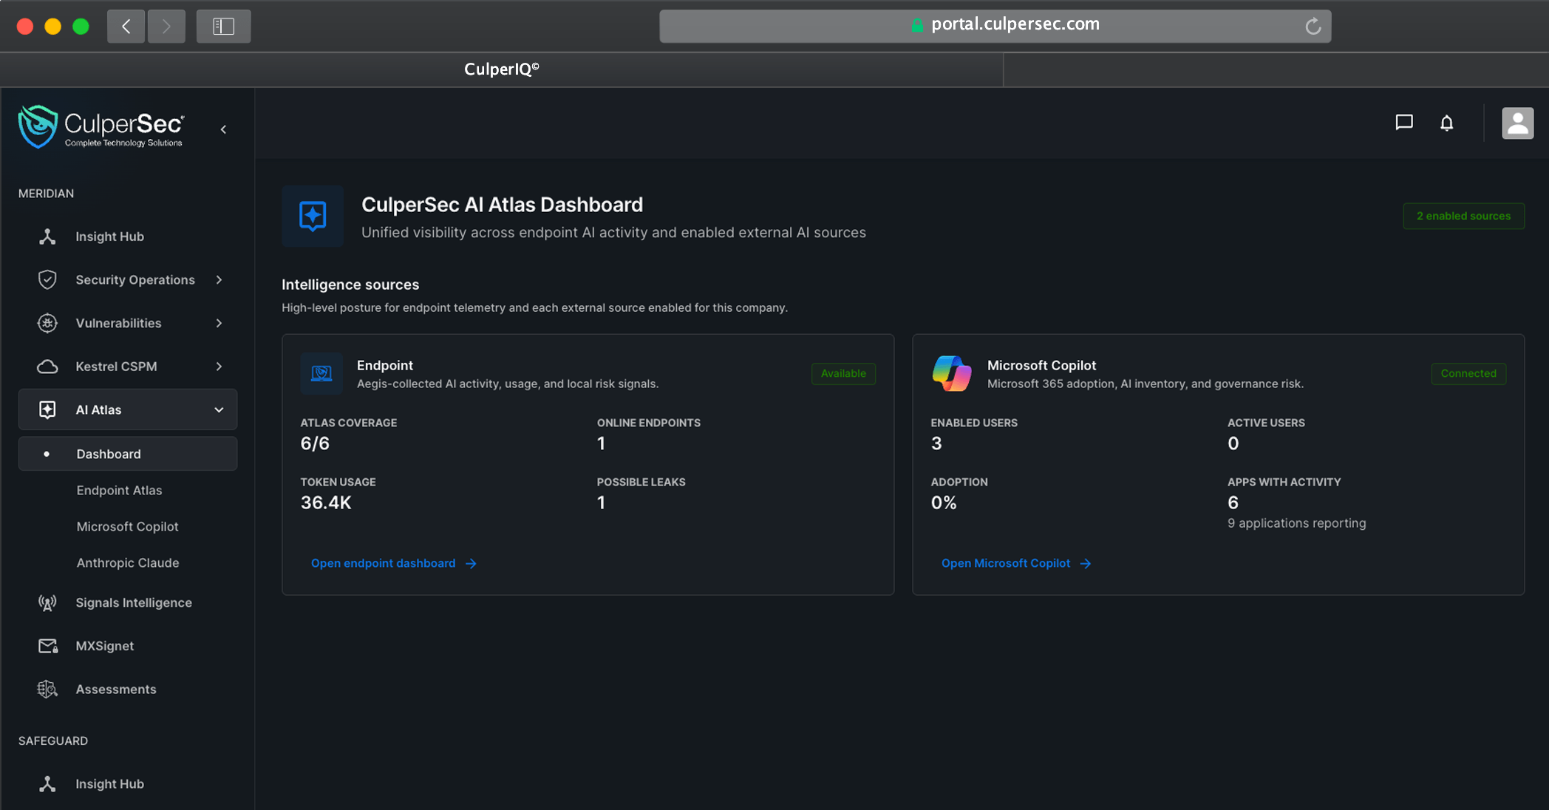Click the portal.culpersec.com address bar
The height and width of the screenshot is (810, 1549).
(x=995, y=26)
